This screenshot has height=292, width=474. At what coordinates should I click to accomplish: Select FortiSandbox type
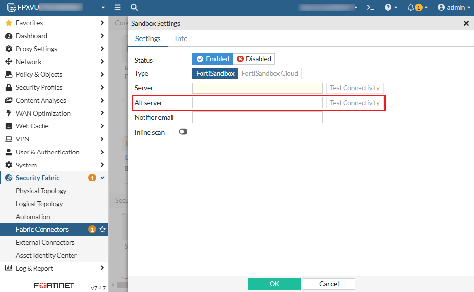click(x=215, y=73)
